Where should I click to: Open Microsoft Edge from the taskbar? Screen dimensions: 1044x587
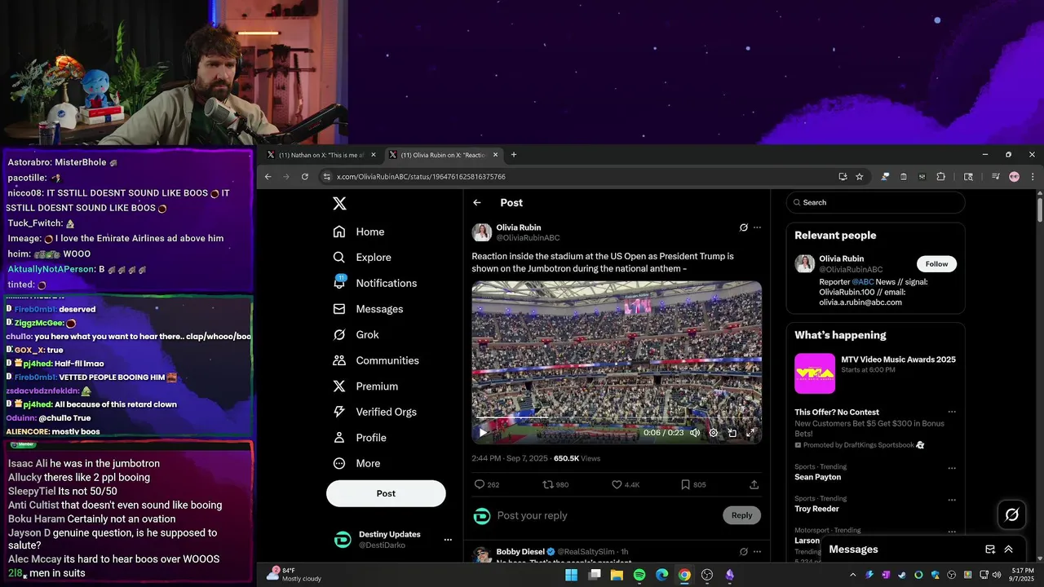click(x=661, y=575)
